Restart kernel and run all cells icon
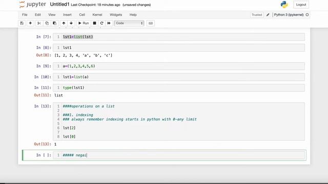 pyautogui.click(x=109, y=23)
